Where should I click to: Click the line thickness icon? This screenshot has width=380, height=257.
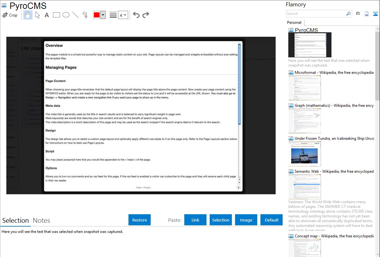coord(113,15)
